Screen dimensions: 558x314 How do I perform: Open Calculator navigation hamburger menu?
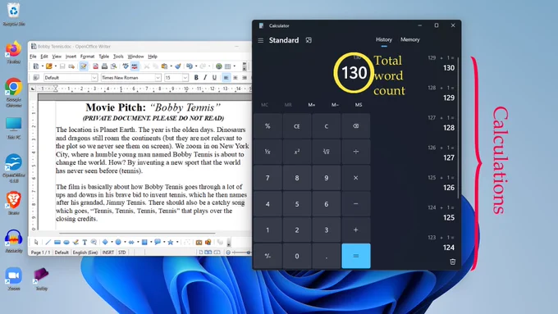point(260,40)
